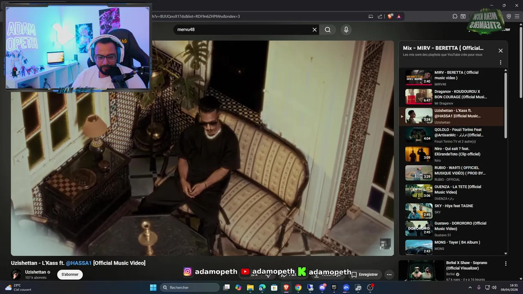Close the Mix playlist panel

pyautogui.click(x=501, y=51)
